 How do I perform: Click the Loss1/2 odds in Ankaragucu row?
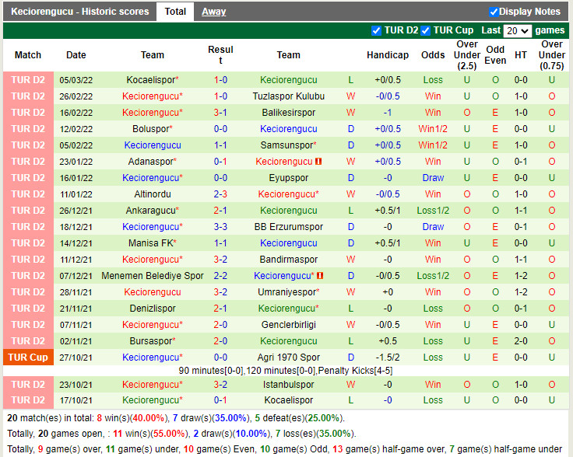click(433, 211)
